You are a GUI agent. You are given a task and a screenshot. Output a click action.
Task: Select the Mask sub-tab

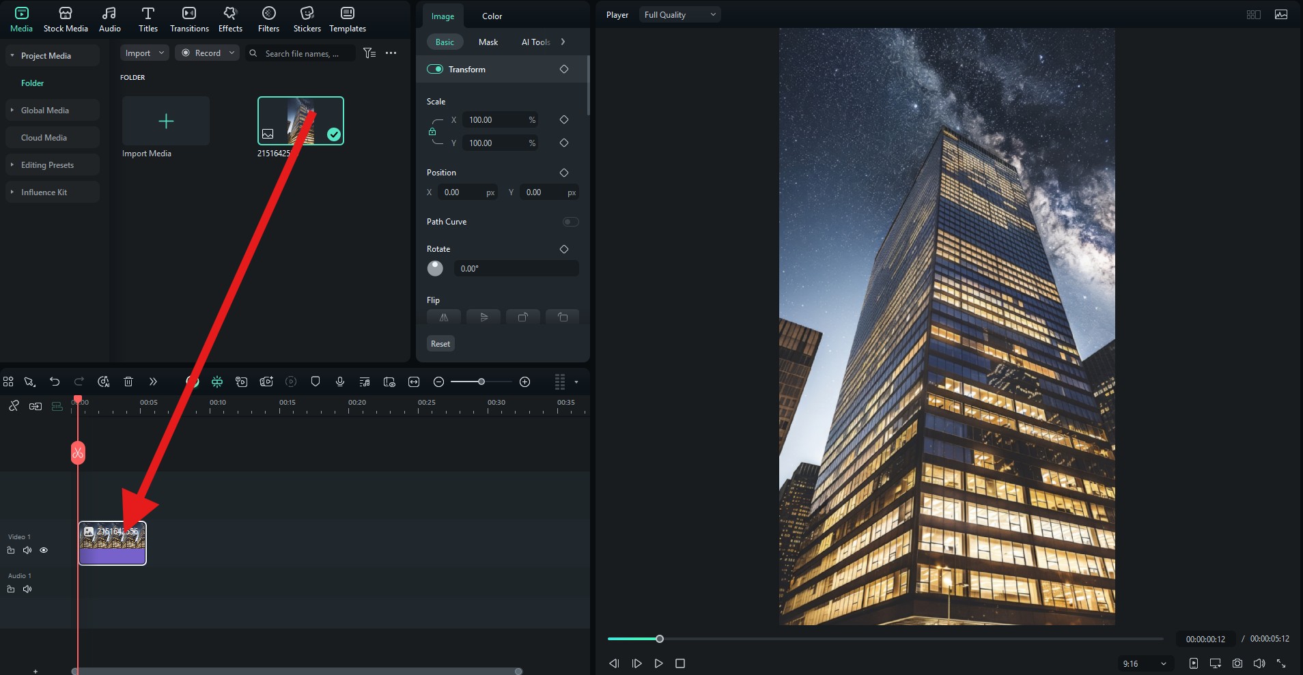[488, 42]
